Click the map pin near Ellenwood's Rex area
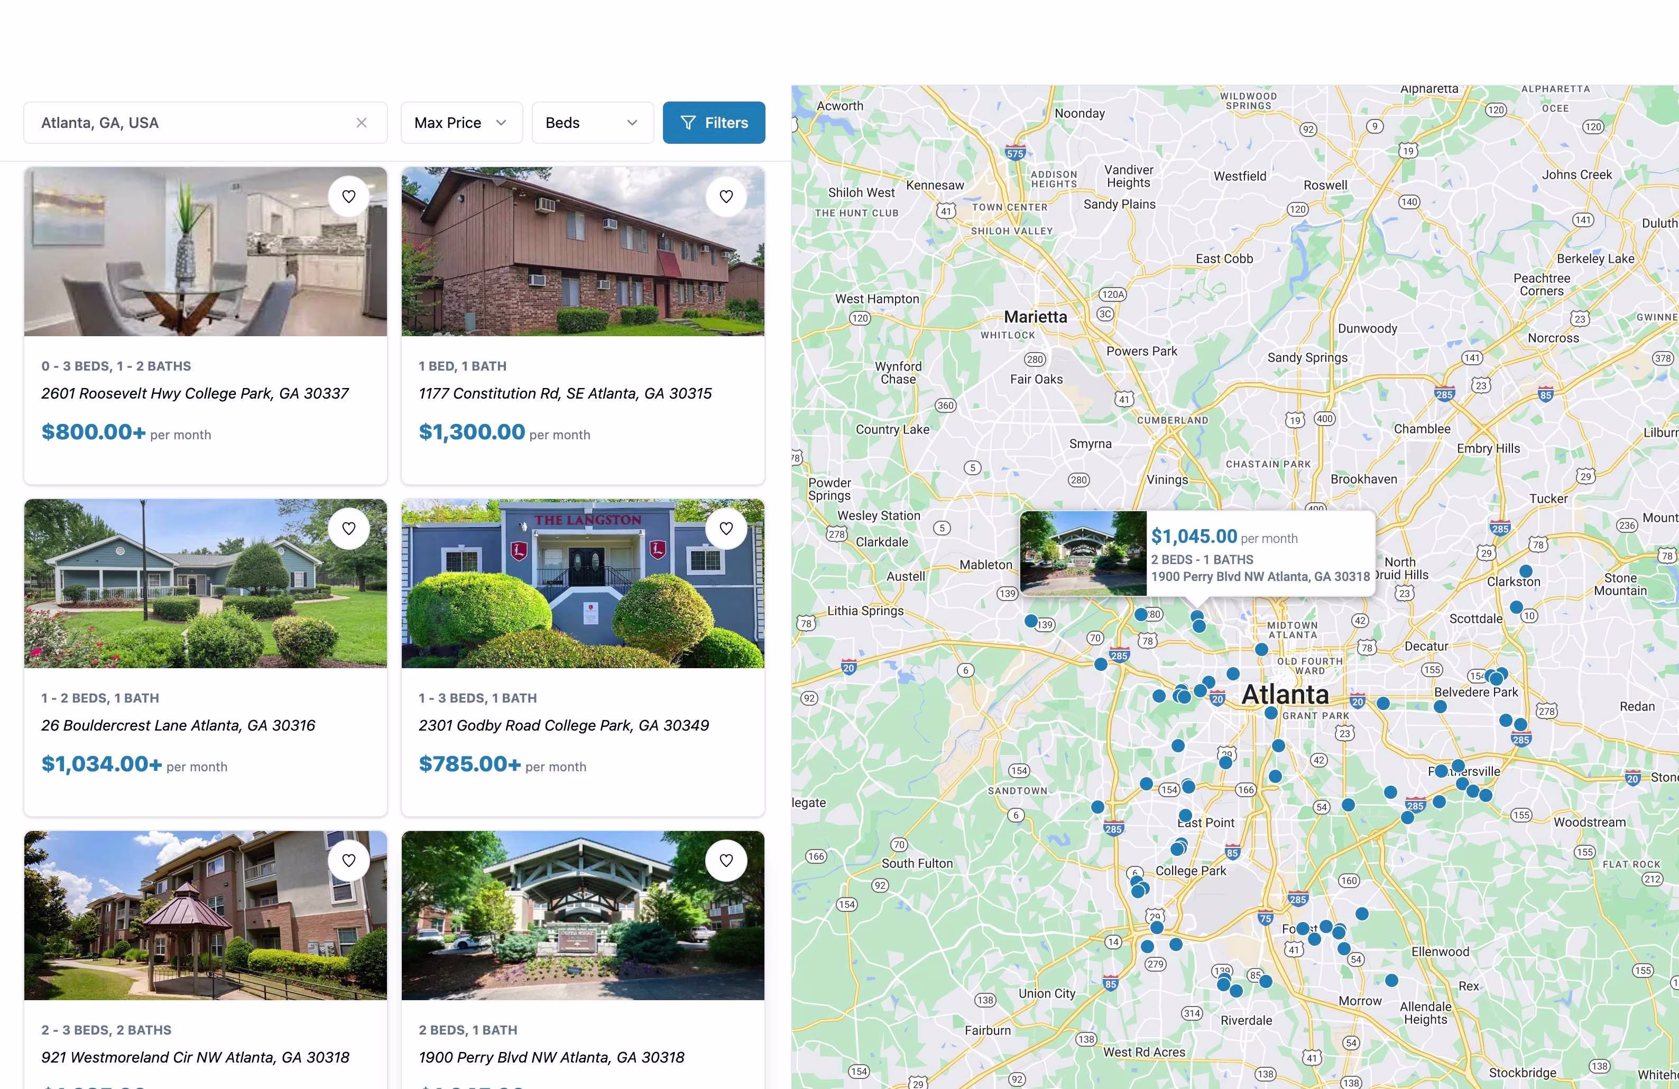 coord(1391,981)
